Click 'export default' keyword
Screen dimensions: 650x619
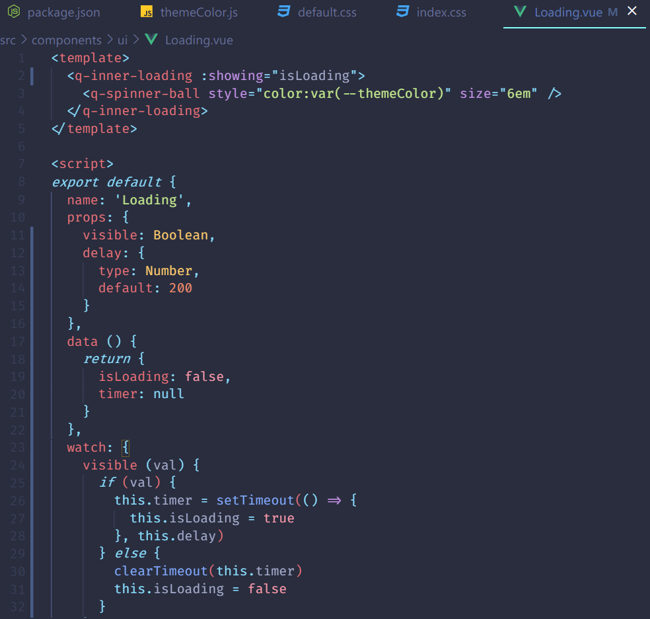pyautogui.click(x=106, y=182)
